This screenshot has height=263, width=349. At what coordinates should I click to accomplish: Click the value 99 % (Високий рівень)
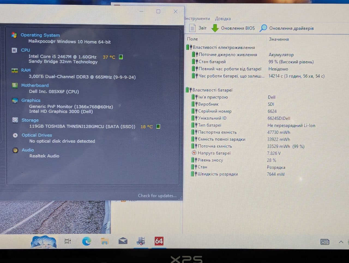click(291, 62)
